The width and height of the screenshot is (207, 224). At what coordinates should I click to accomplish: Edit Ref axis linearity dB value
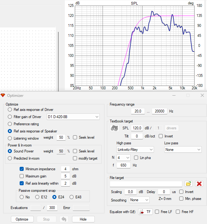tap(65, 183)
